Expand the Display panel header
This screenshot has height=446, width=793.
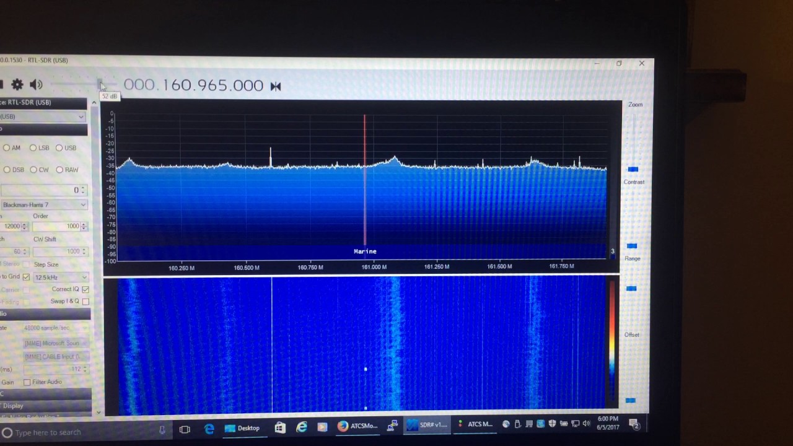click(x=43, y=406)
